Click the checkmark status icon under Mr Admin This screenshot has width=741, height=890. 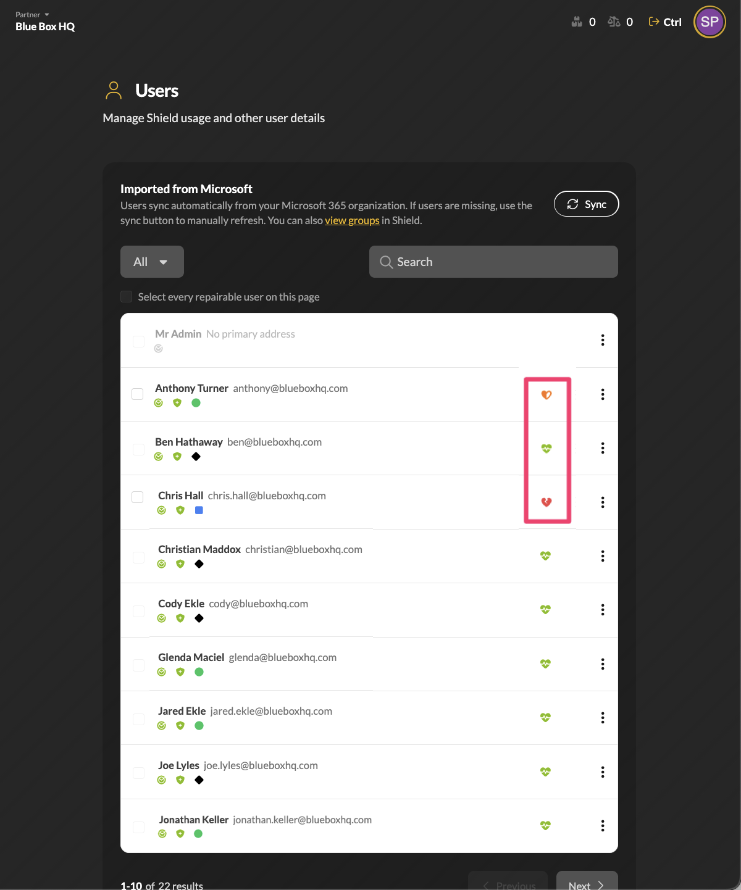(159, 349)
